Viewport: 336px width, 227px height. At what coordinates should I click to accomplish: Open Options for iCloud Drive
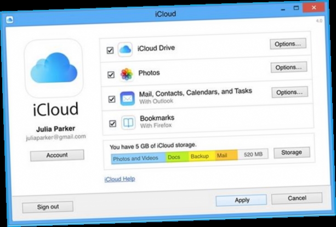[x=288, y=44]
